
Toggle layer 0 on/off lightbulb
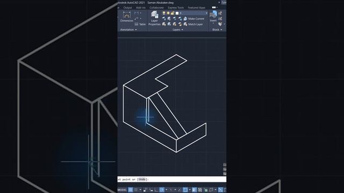pyautogui.click(x=163, y=13)
